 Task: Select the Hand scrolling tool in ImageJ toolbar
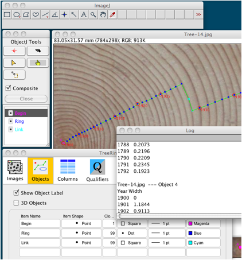click(x=103, y=14)
